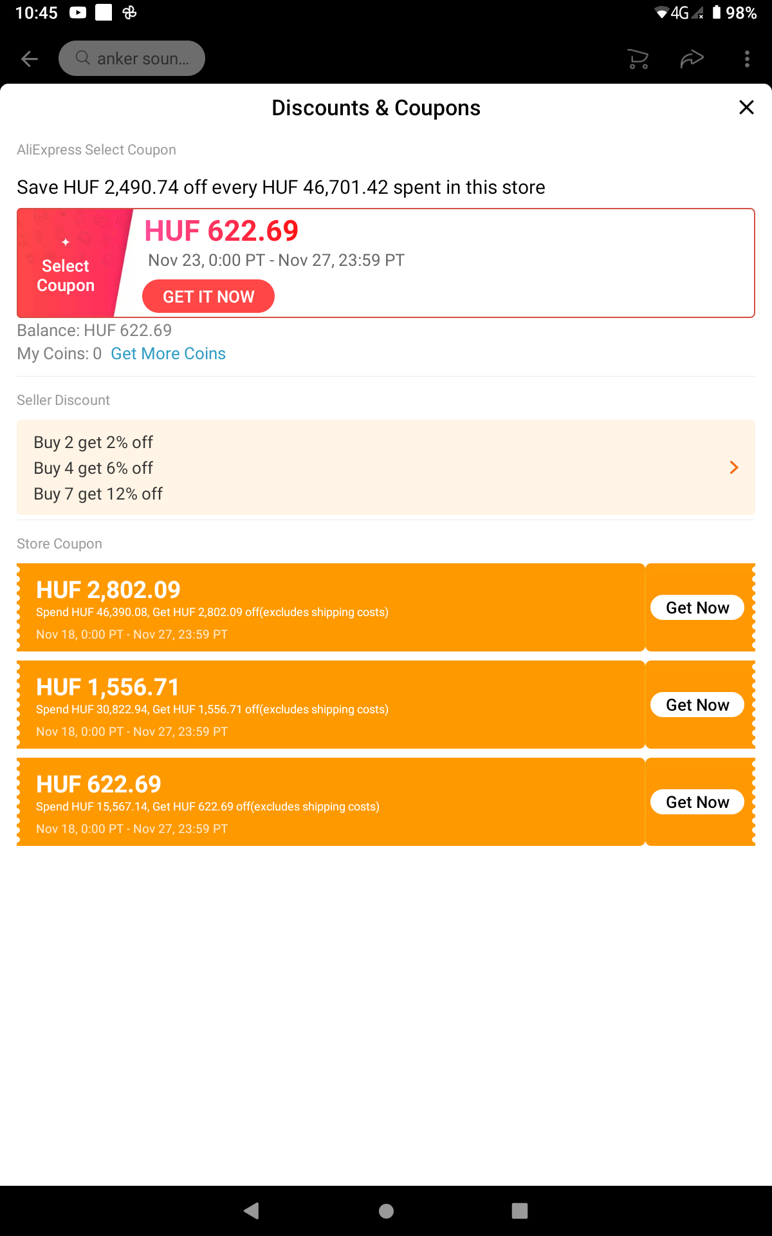Tap the search magnifier icon

tap(82, 58)
